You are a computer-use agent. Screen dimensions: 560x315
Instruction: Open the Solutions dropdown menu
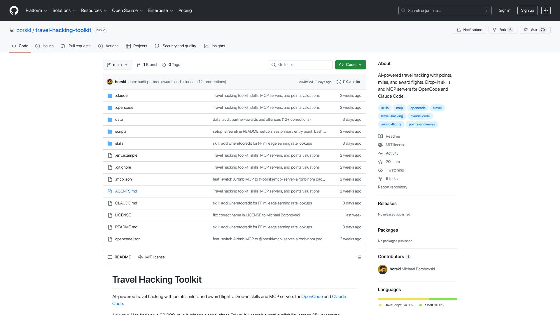(64, 10)
